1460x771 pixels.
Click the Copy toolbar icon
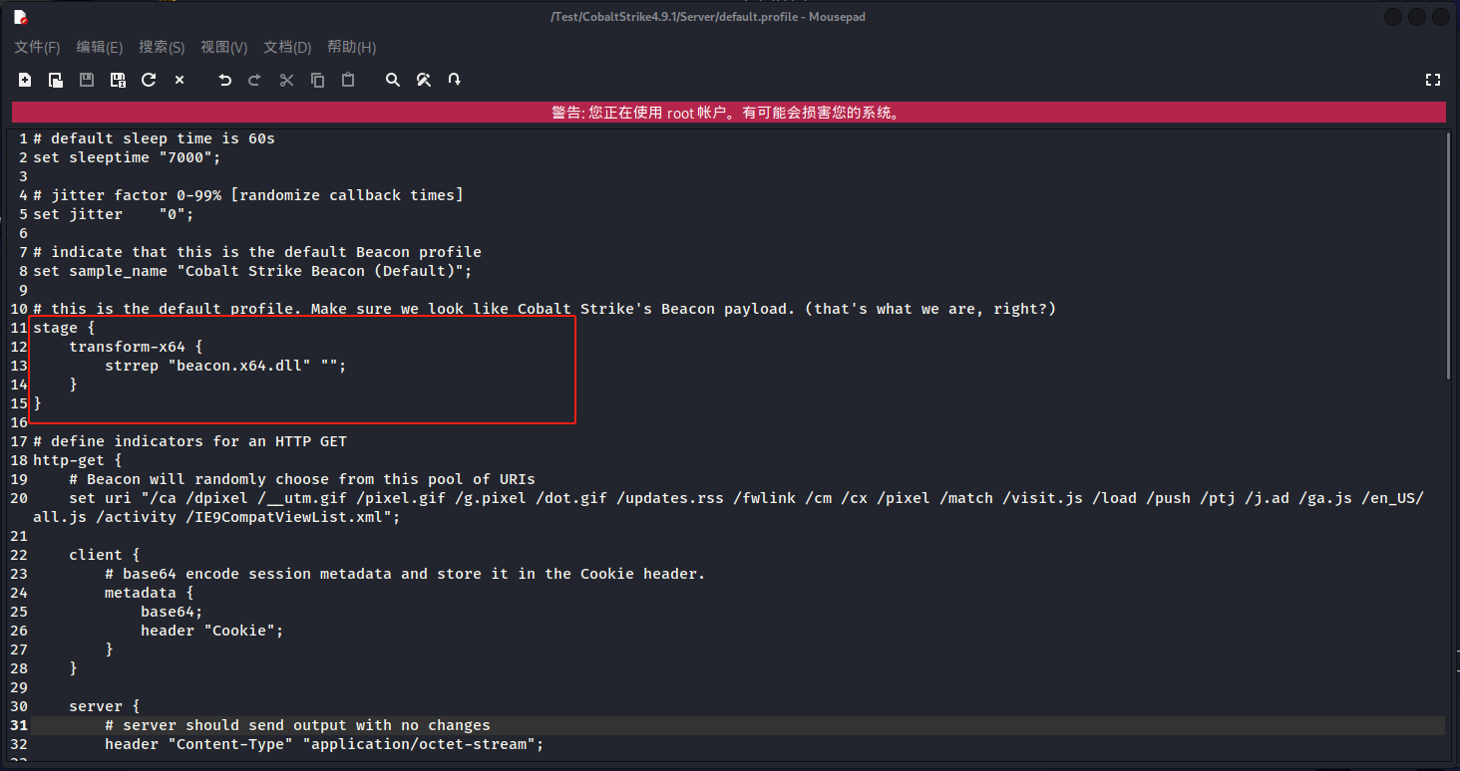pos(317,80)
